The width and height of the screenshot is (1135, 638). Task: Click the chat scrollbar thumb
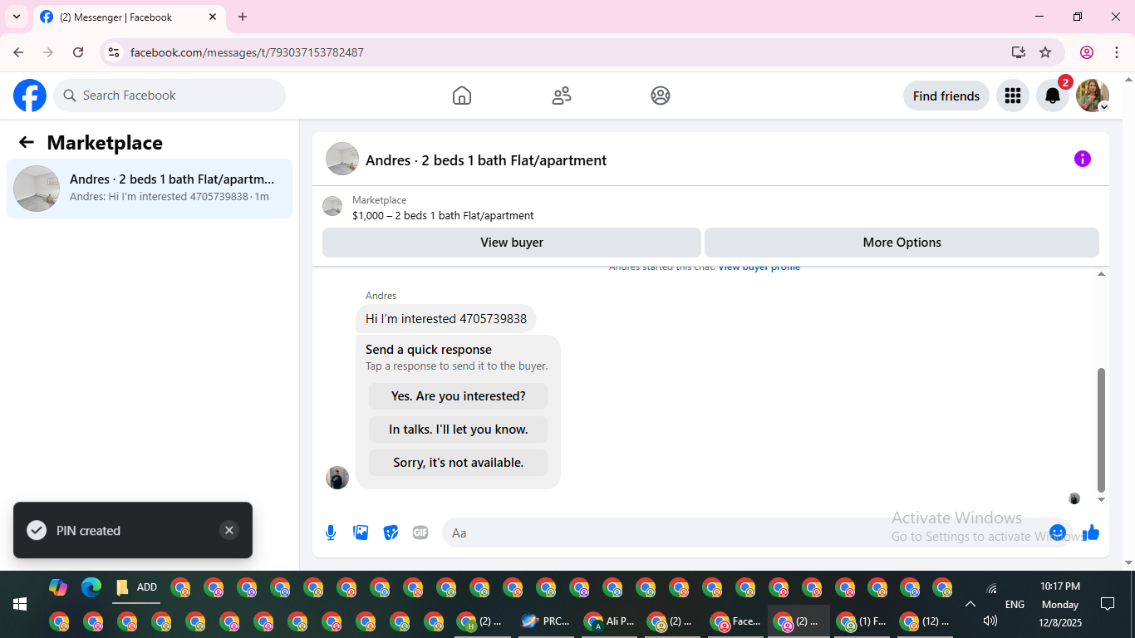(x=1102, y=429)
